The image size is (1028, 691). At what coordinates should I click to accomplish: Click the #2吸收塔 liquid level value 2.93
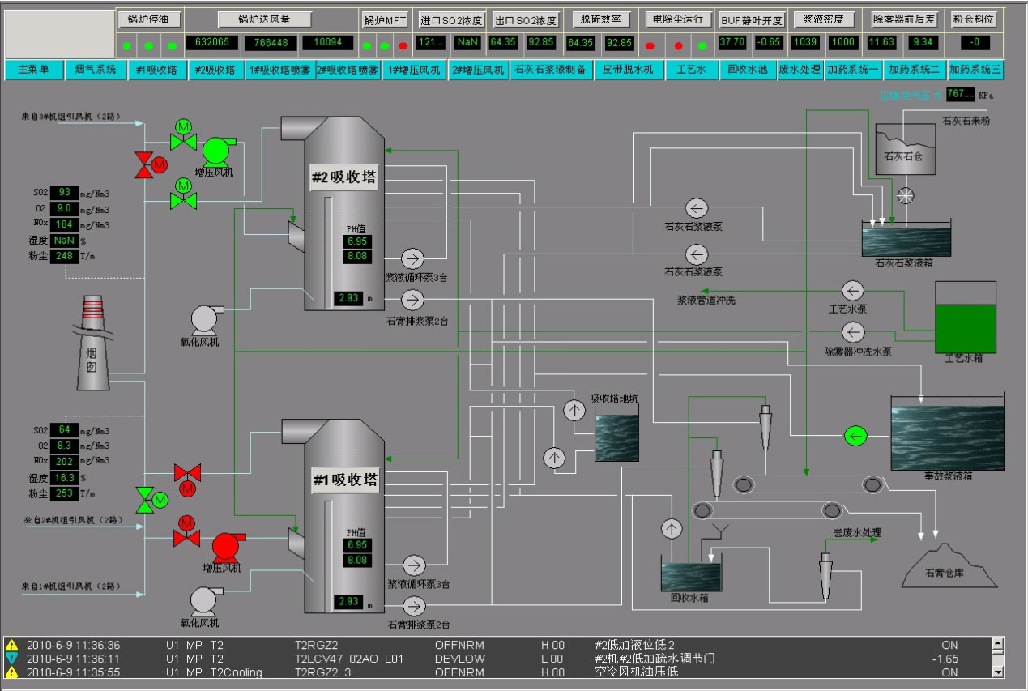348,298
